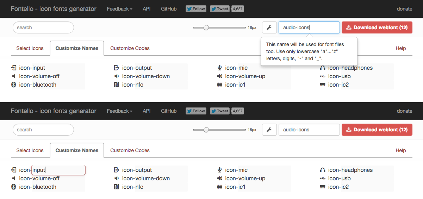Open the Help link in upper copy
Viewport: 423px width, 199px height.
pyautogui.click(x=401, y=48)
